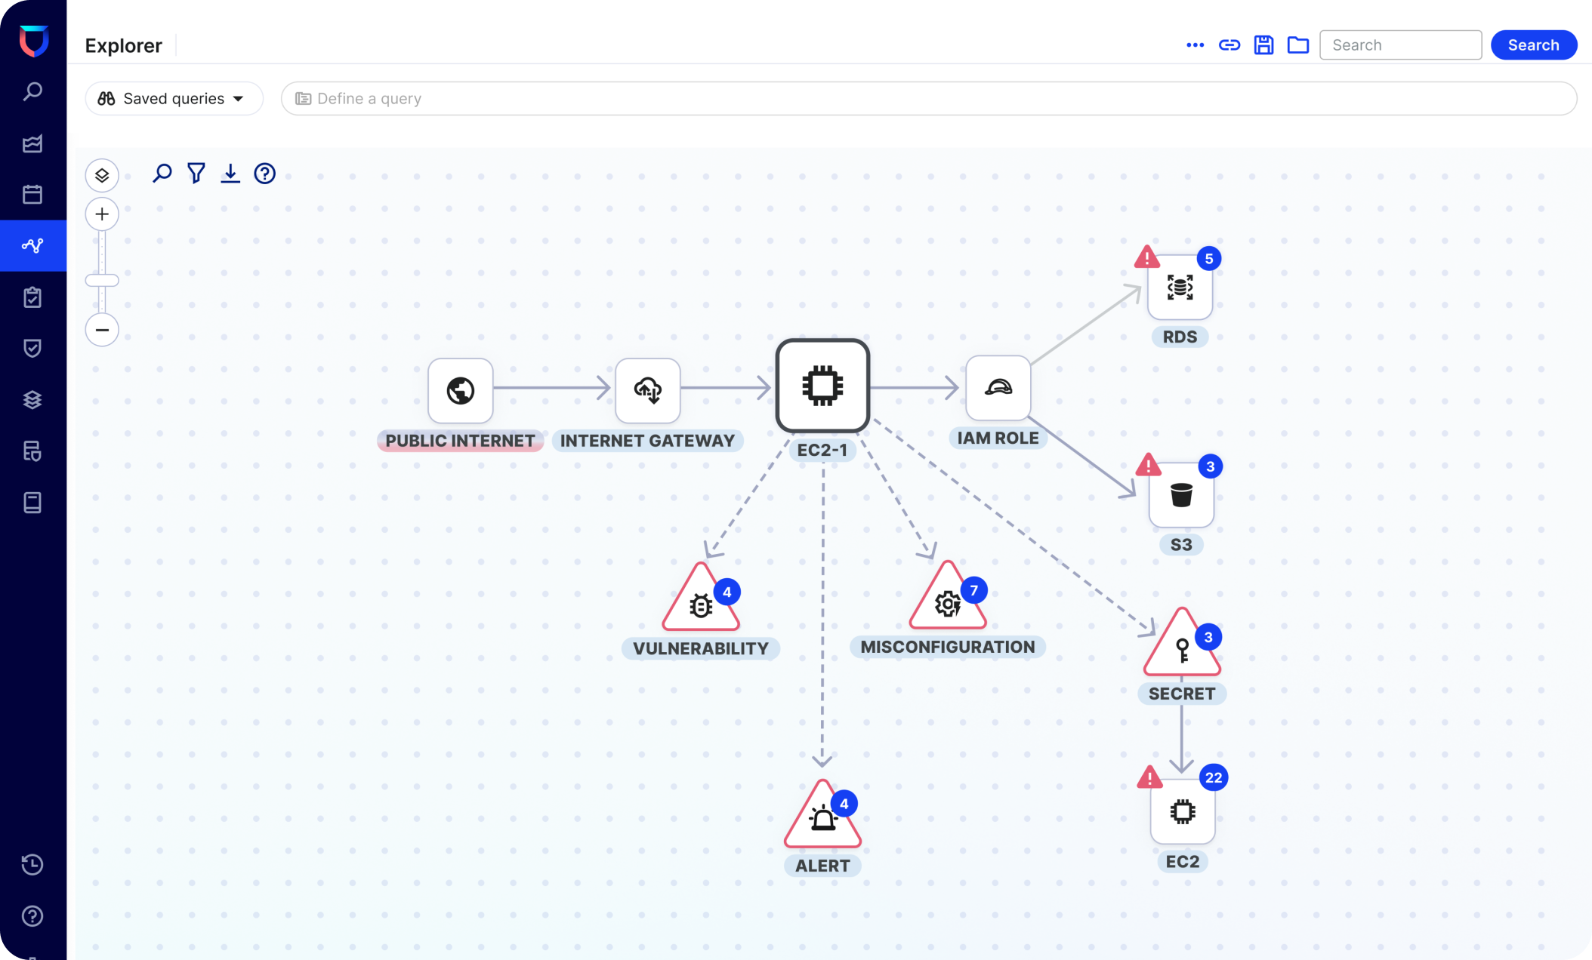Image resolution: width=1592 pixels, height=960 pixels.
Task: Click the save query floppy icon
Action: (1263, 45)
